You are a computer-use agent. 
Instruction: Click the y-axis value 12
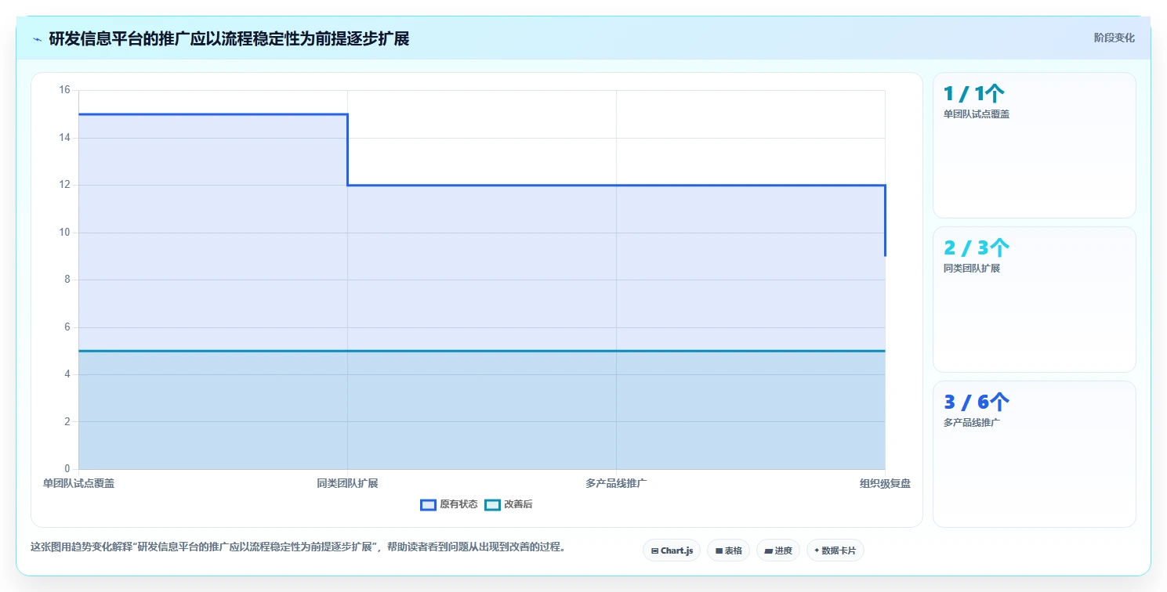(64, 185)
